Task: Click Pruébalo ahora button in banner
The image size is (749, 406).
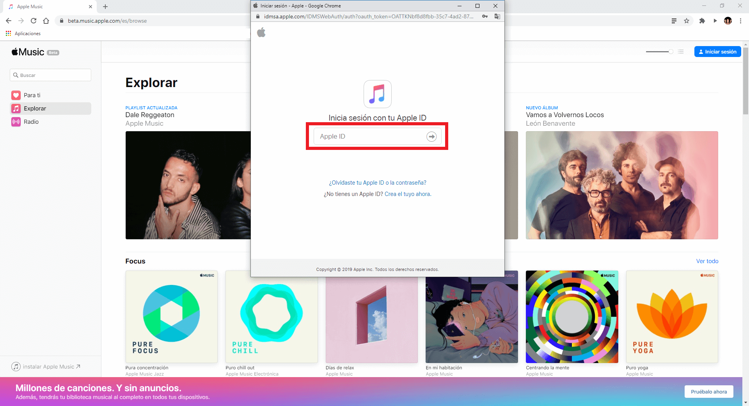Action: click(709, 392)
